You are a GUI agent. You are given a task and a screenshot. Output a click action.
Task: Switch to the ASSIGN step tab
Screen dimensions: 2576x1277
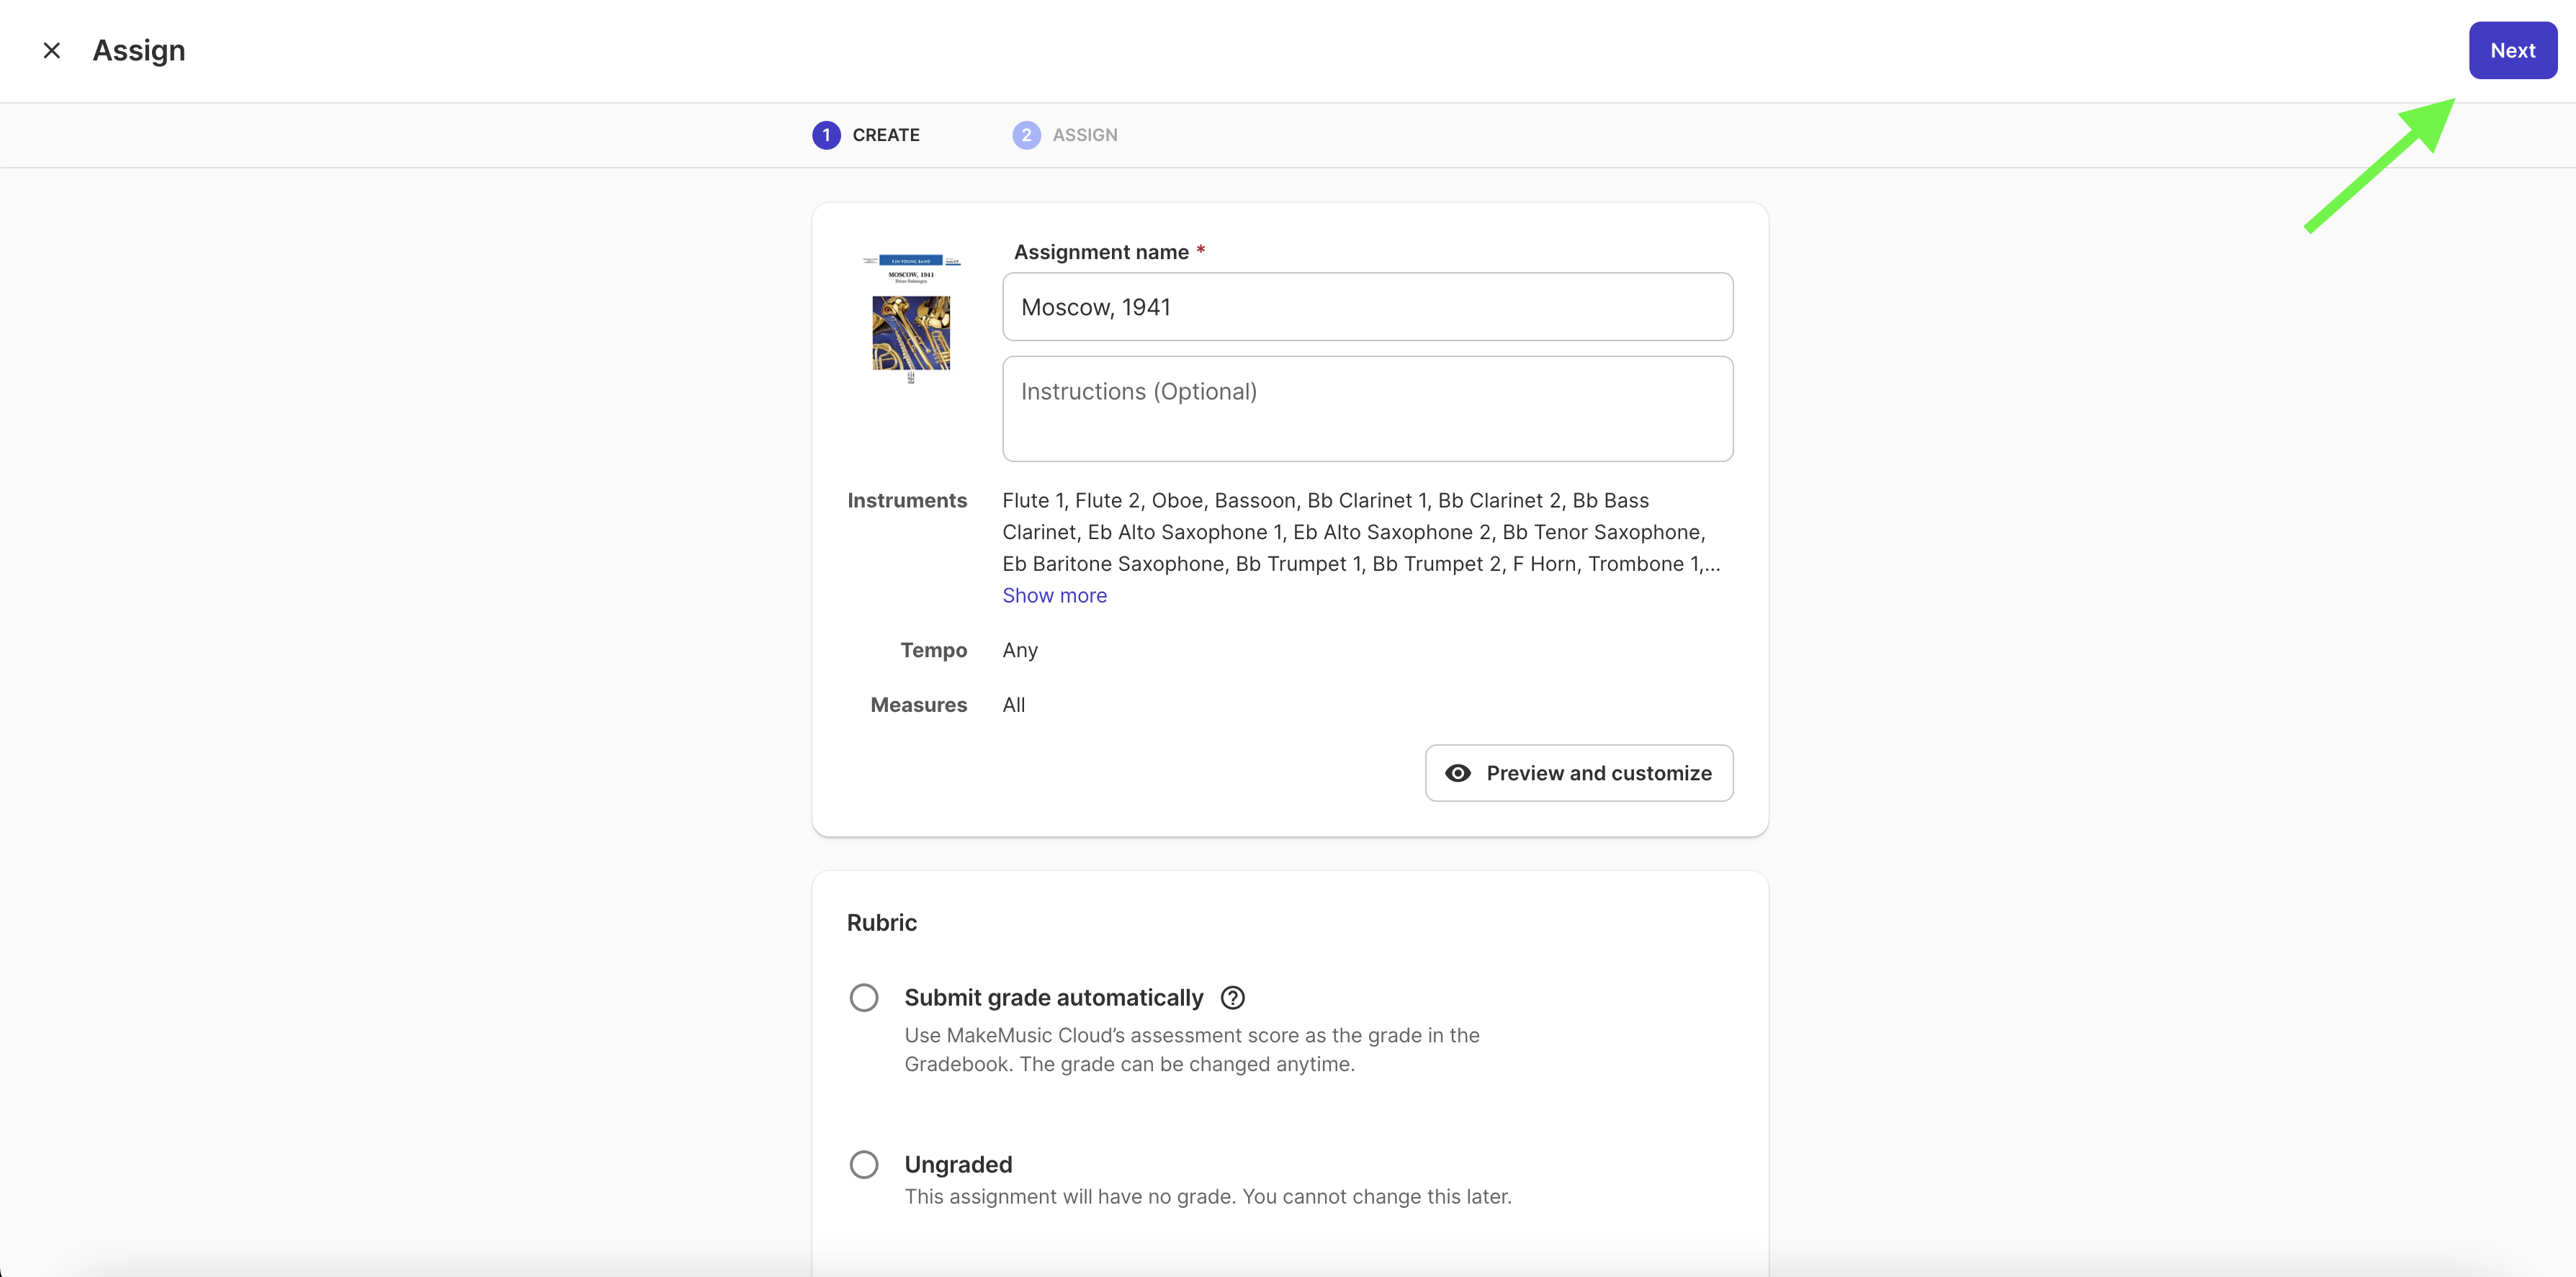pyautogui.click(x=1084, y=135)
